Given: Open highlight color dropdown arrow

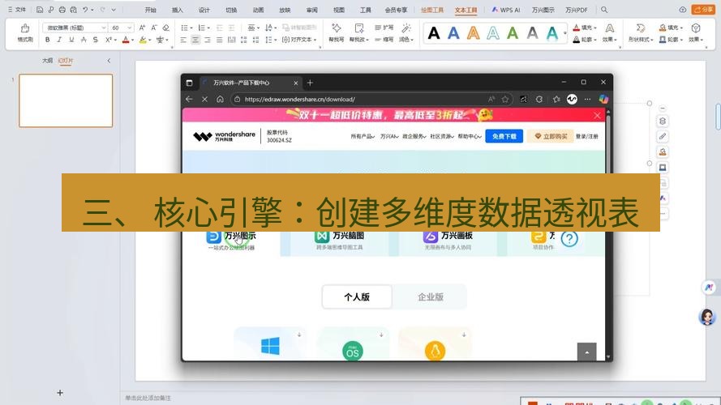Looking at the screenshot, I should 150,40.
